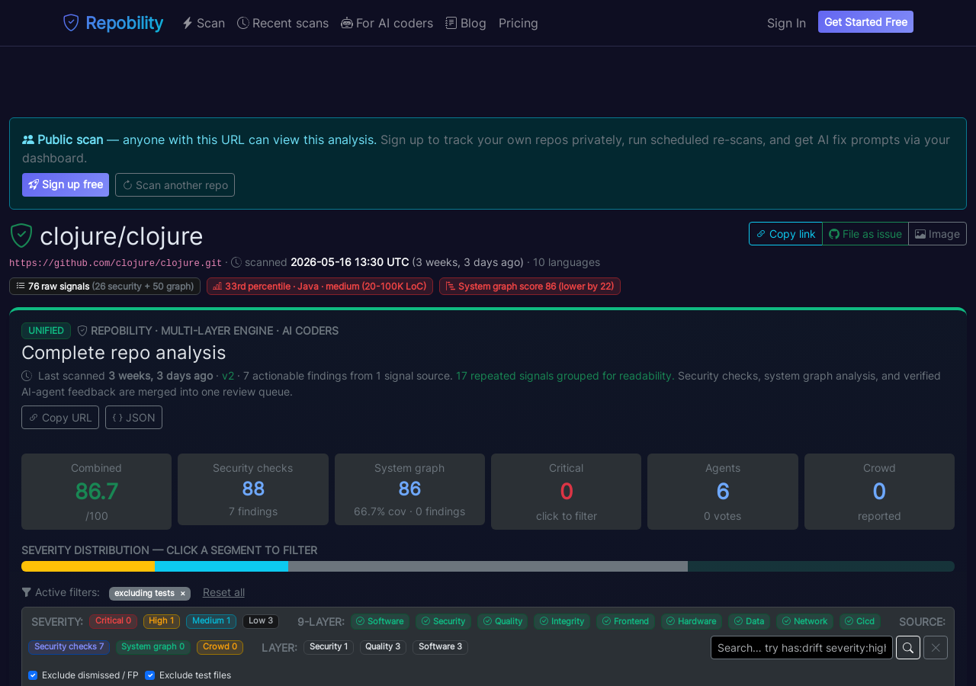Click Get Started Free button
The image size is (976, 686).
pos(865,22)
